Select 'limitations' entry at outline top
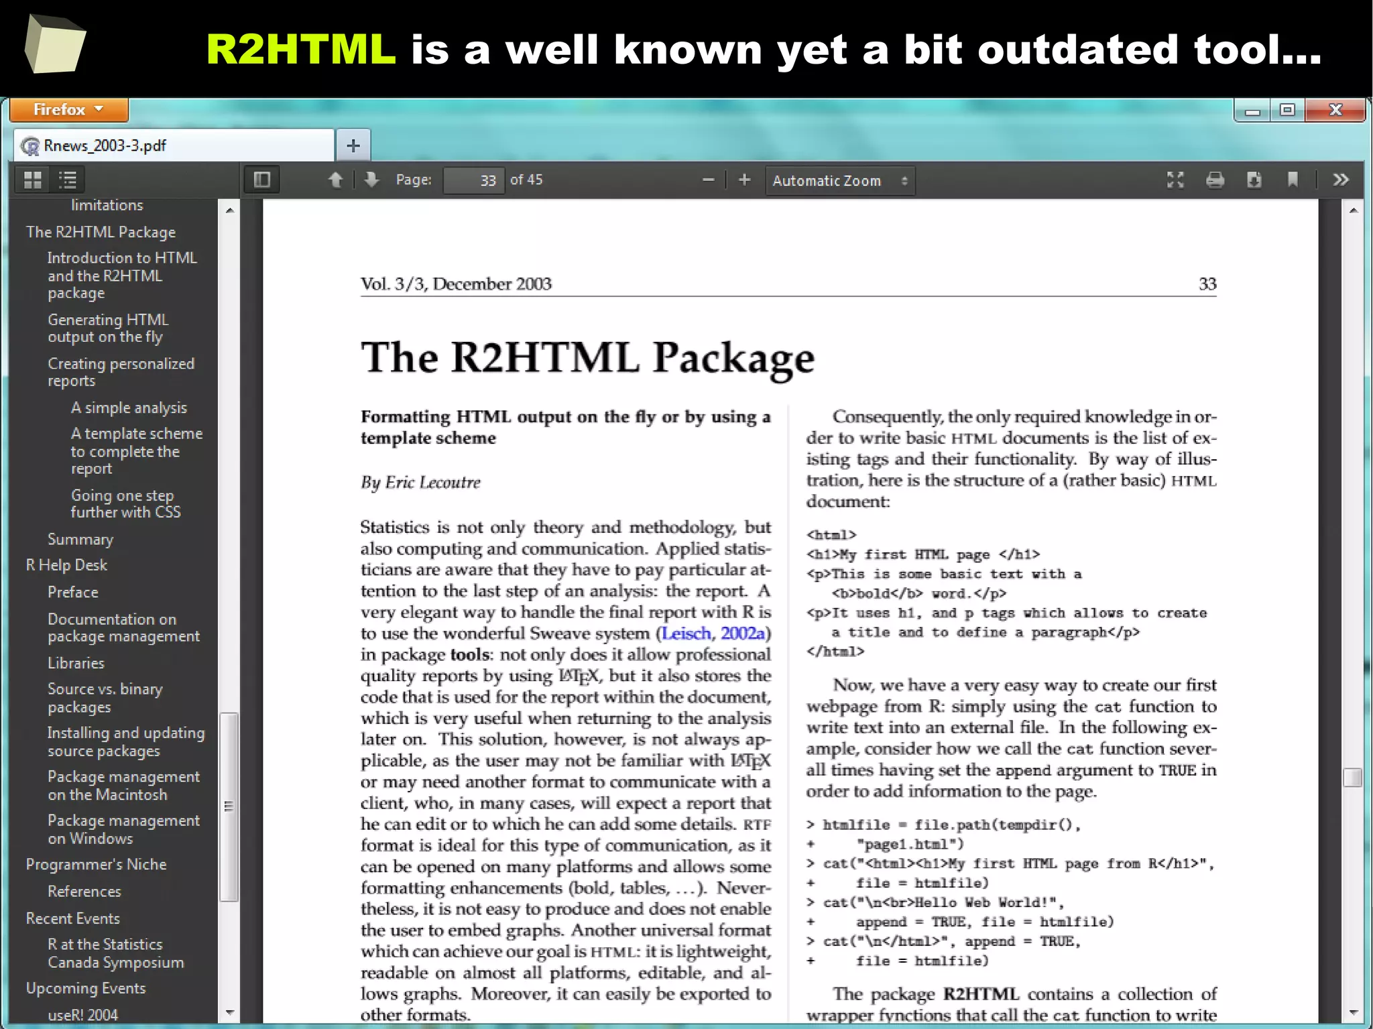 click(107, 205)
